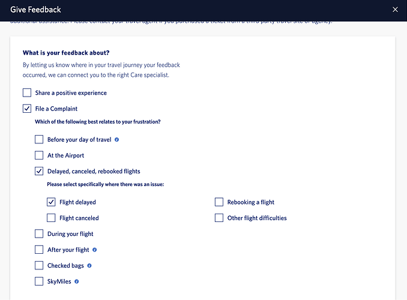This screenshot has height=300, width=407.
Task: Check the SkyMiles checkbox
Action: 39,281
